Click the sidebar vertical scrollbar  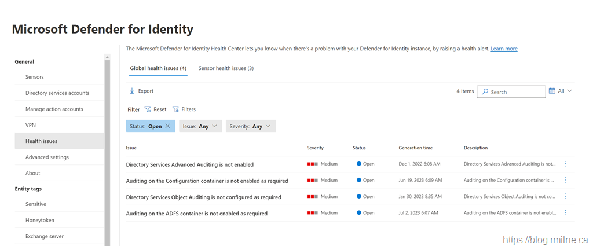107,145
